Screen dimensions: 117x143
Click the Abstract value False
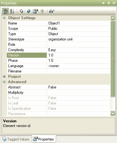(x=78, y=87)
